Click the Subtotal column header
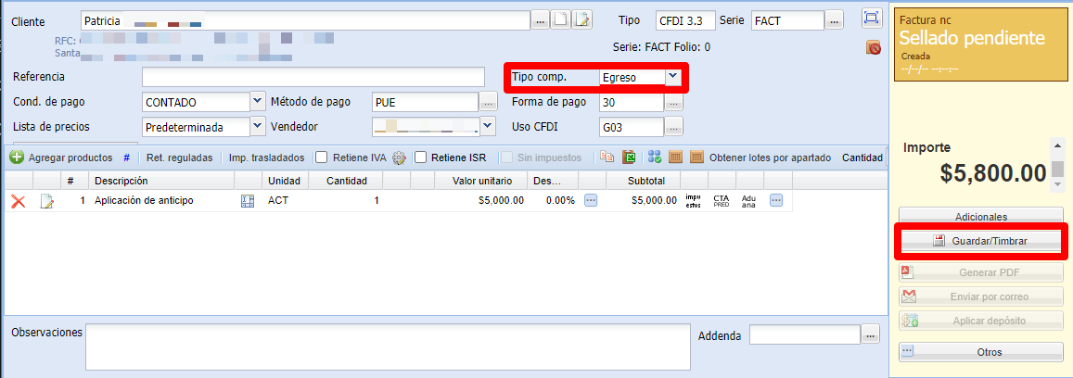Viewport: 1073px width, 378px height. click(647, 181)
